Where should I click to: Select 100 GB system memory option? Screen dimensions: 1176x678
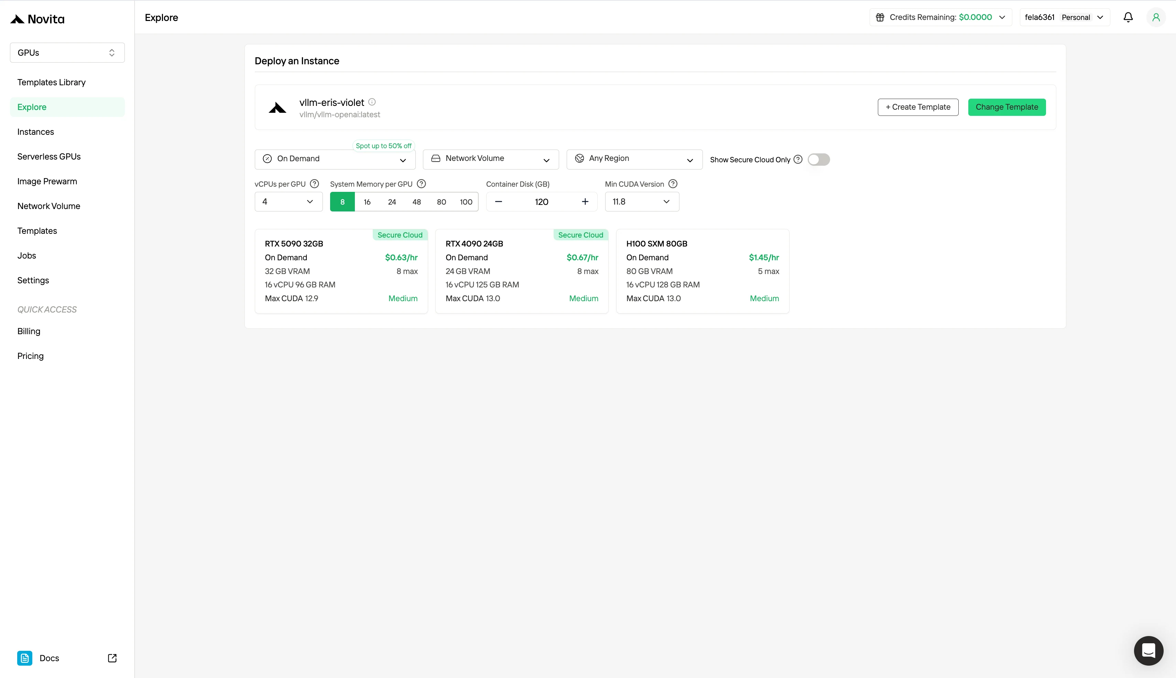(466, 201)
